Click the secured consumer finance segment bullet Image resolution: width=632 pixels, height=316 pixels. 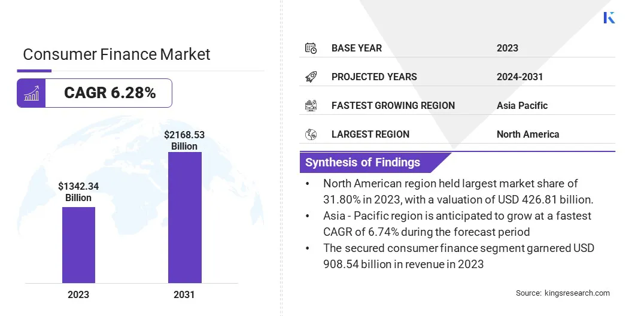[458, 256]
